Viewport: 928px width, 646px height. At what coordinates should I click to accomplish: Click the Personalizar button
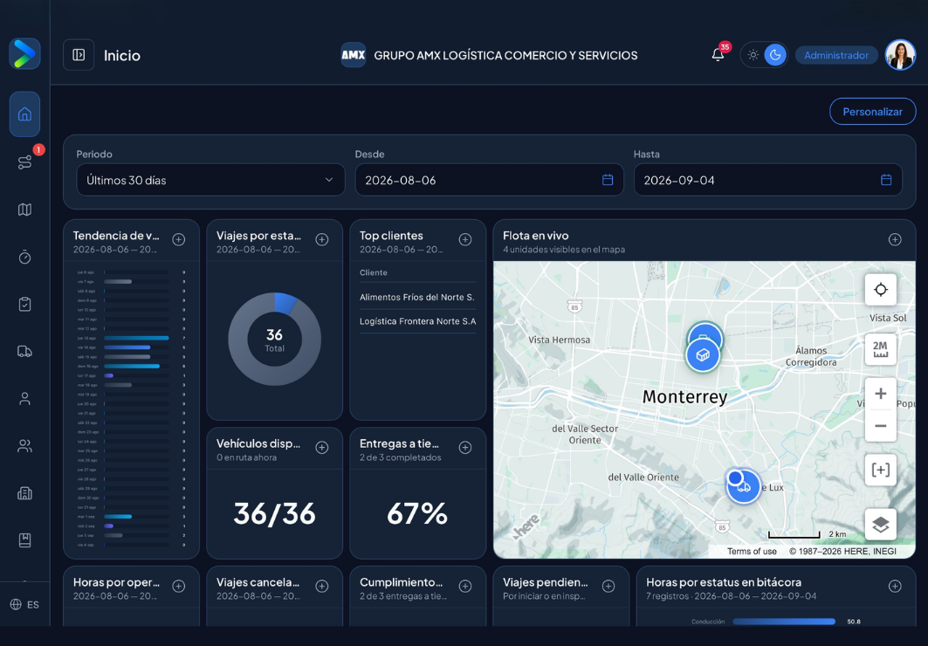[872, 112]
